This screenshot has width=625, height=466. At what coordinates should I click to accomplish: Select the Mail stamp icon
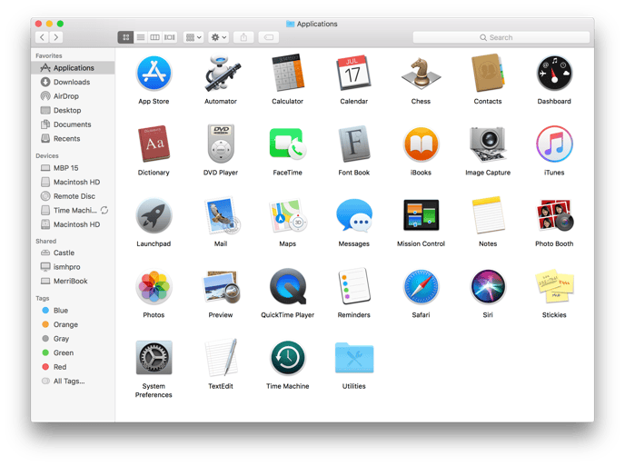tap(222, 215)
